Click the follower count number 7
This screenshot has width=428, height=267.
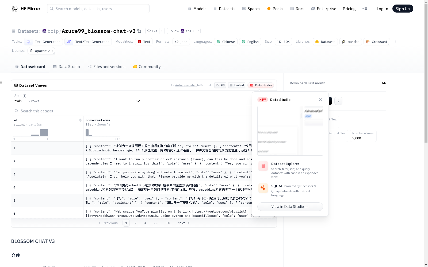click(x=198, y=31)
